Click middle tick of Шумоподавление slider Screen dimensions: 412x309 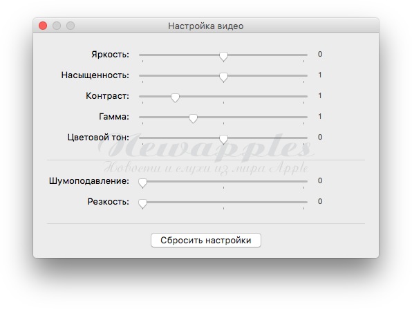coord(223,187)
